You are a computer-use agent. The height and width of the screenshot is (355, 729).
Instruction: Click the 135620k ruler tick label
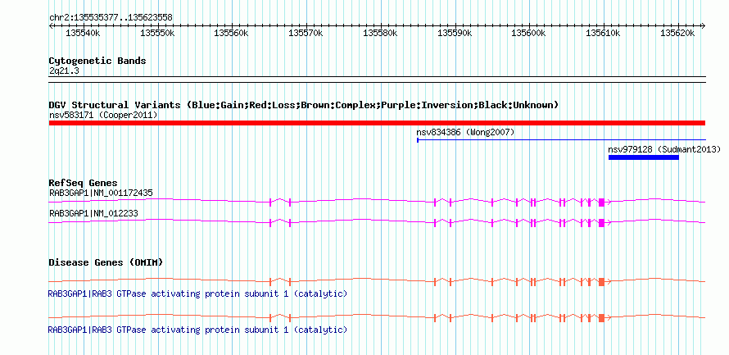678,33
